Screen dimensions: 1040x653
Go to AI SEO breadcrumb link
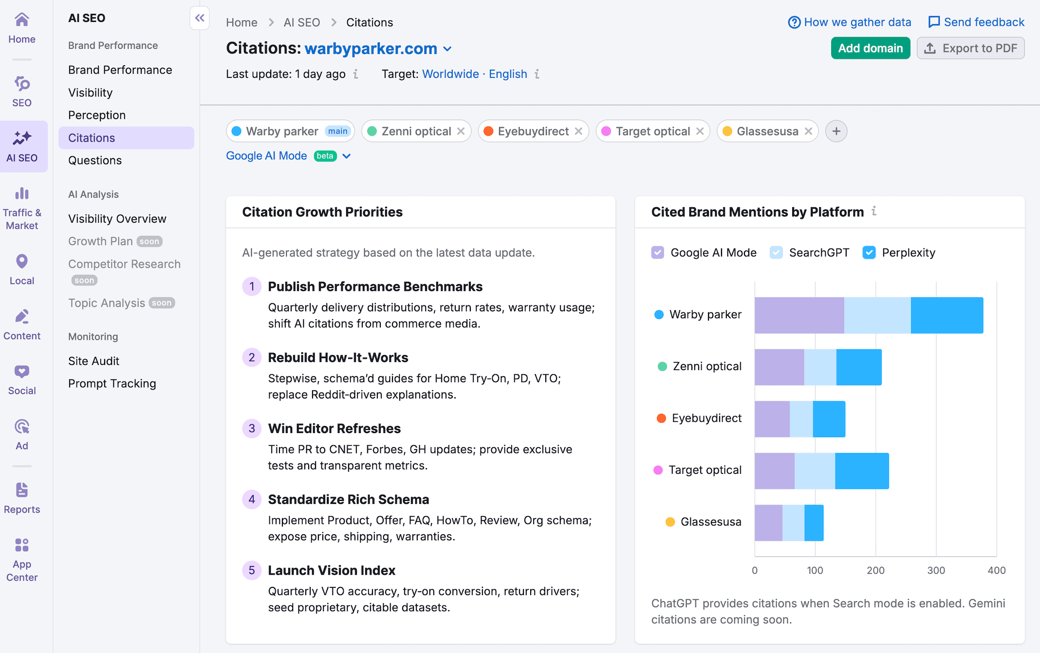pos(302,22)
